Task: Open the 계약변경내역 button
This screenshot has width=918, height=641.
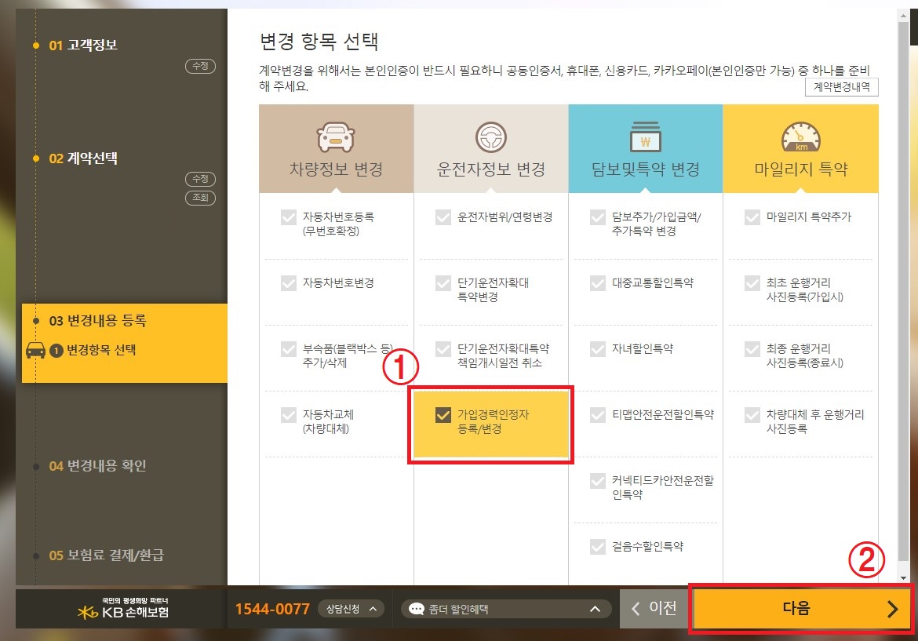Action: click(x=842, y=86)
